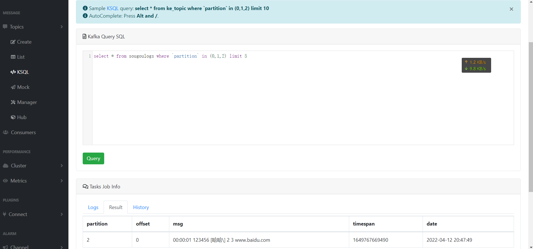Switch to the History tab
Image resolution: width=533 pixels, height=249 pixels.
click(141, 207)
